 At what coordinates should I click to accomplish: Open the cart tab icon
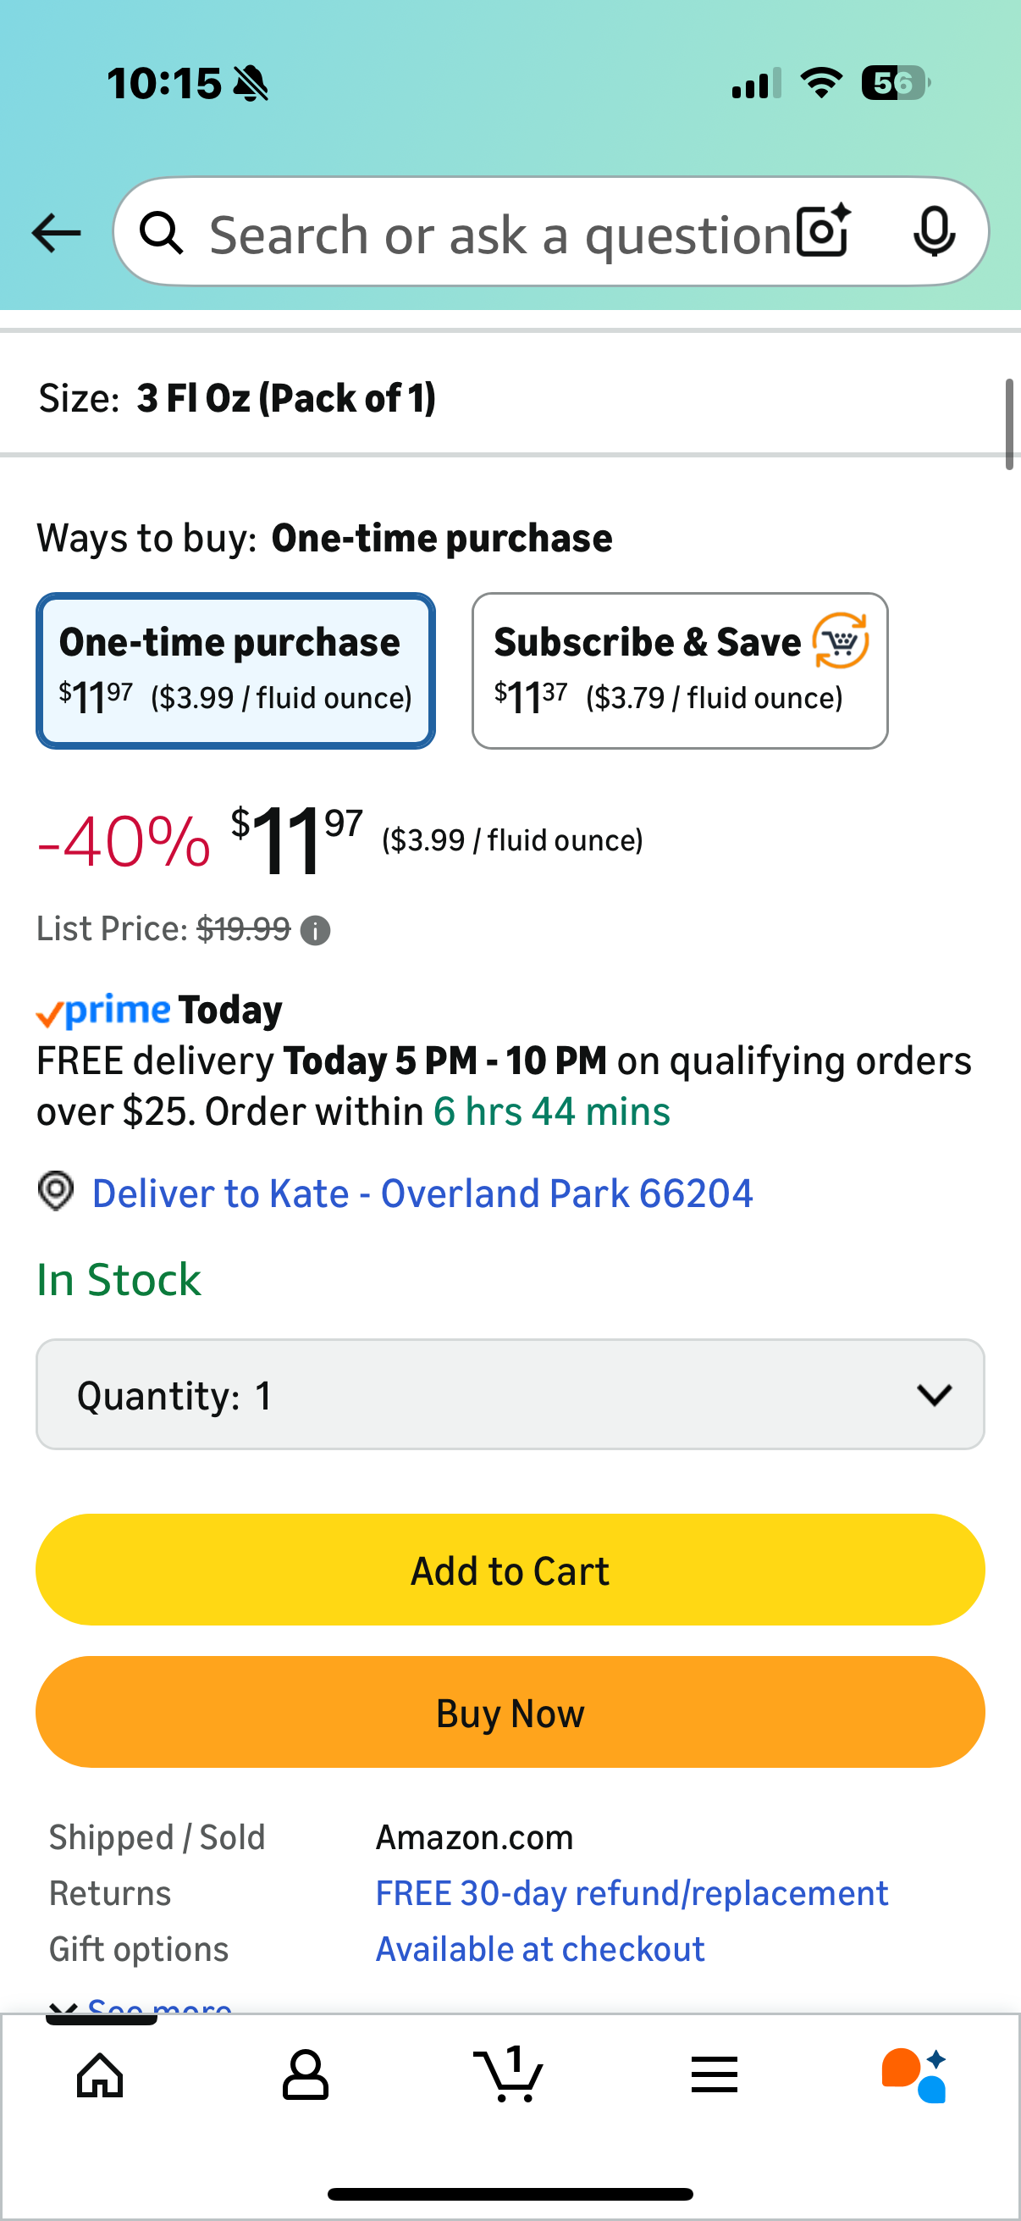point(509,2074)
